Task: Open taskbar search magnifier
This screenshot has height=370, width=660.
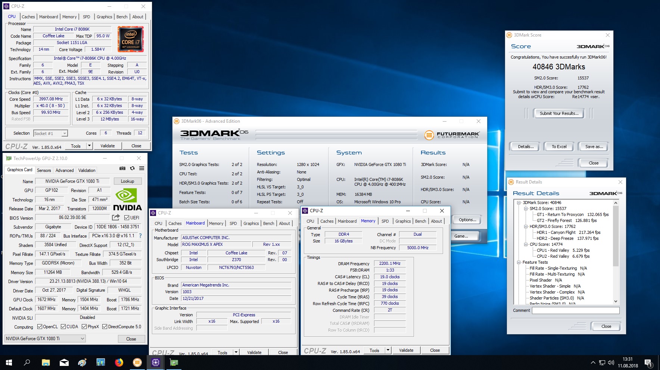Action: tap(27, 362)
